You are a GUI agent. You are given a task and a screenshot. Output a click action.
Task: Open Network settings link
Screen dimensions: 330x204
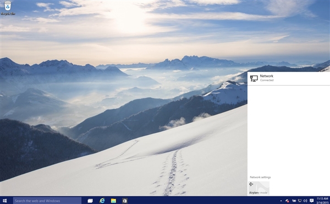click(260, 177)
